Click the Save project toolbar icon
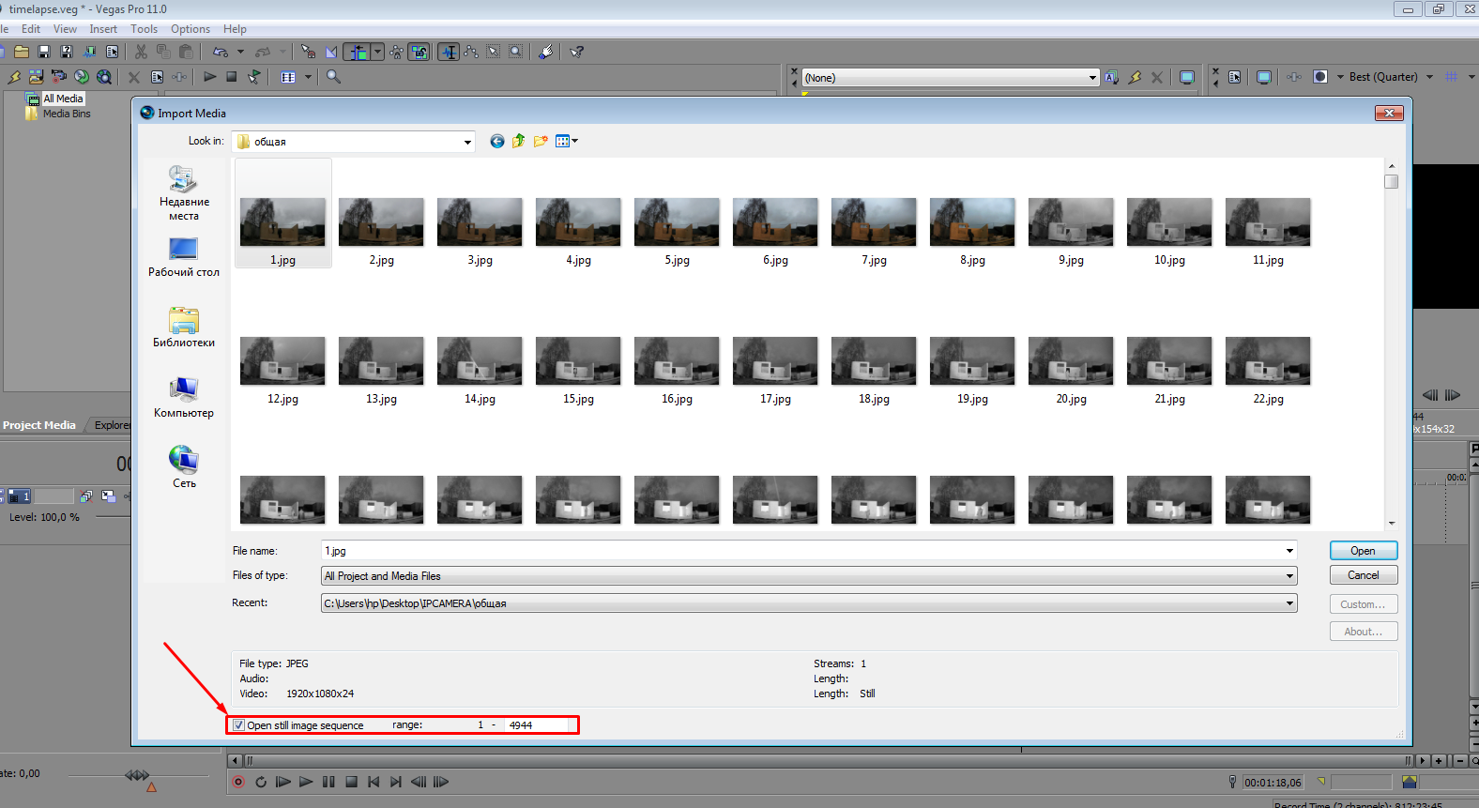The height and width of the screenshot is (808, 1479). point(43,52)
